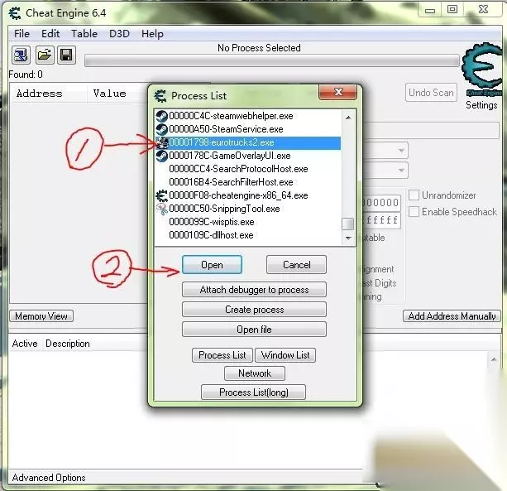
Task: Open the Memory View button
Action: coord(41,316)
